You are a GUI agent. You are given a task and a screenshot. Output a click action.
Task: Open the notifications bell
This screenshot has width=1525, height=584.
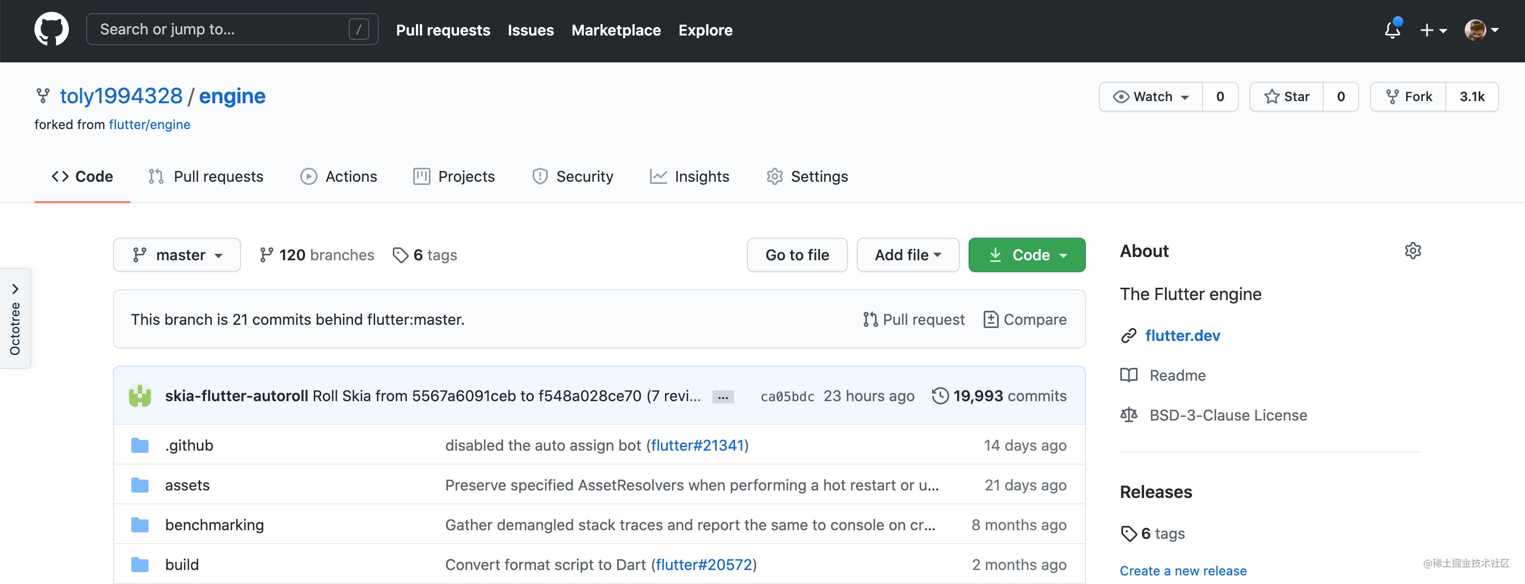(x=1393, y=29)
